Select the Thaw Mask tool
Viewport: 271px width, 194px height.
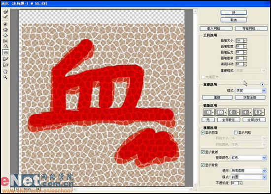click(5, 65)
